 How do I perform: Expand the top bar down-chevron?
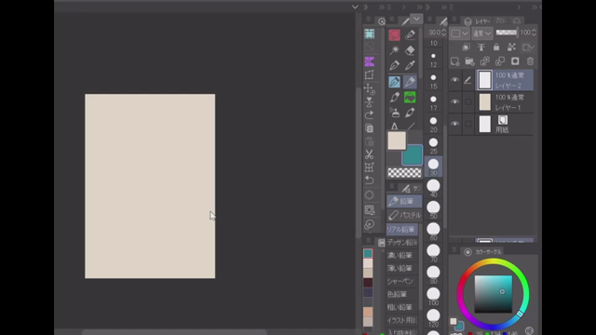355,7
